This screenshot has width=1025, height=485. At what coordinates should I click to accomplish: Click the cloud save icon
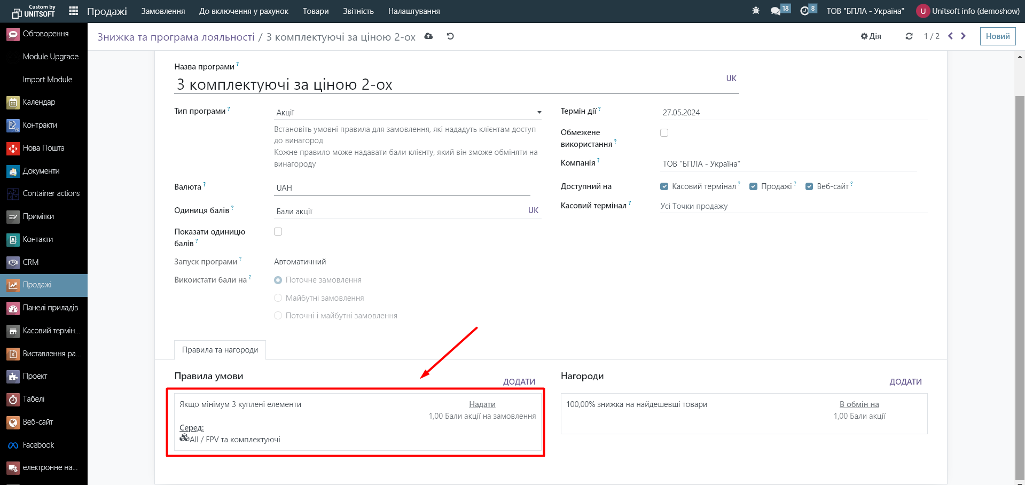coord(428,36)
